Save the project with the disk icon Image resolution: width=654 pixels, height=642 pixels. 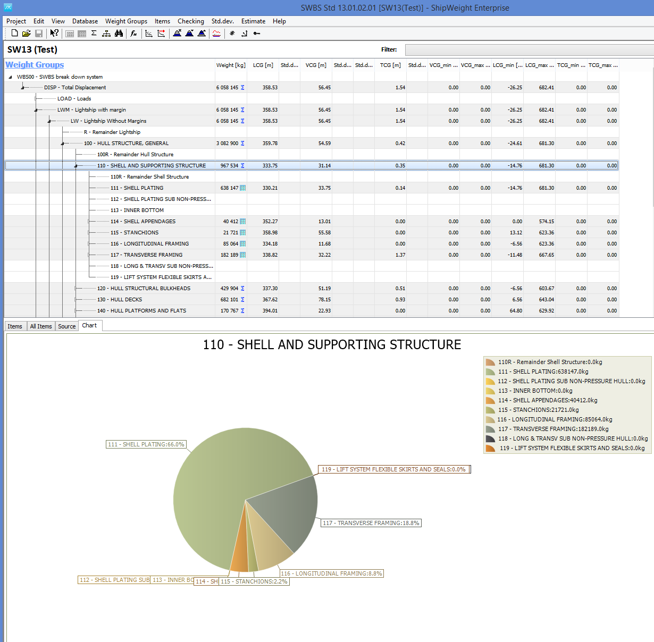[39, 33]
